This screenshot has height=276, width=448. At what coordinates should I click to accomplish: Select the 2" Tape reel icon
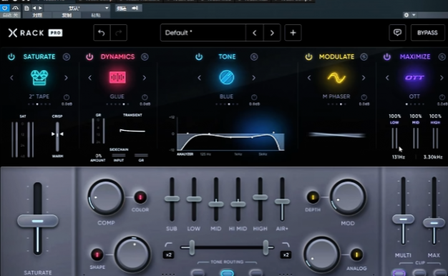point(39,77)
